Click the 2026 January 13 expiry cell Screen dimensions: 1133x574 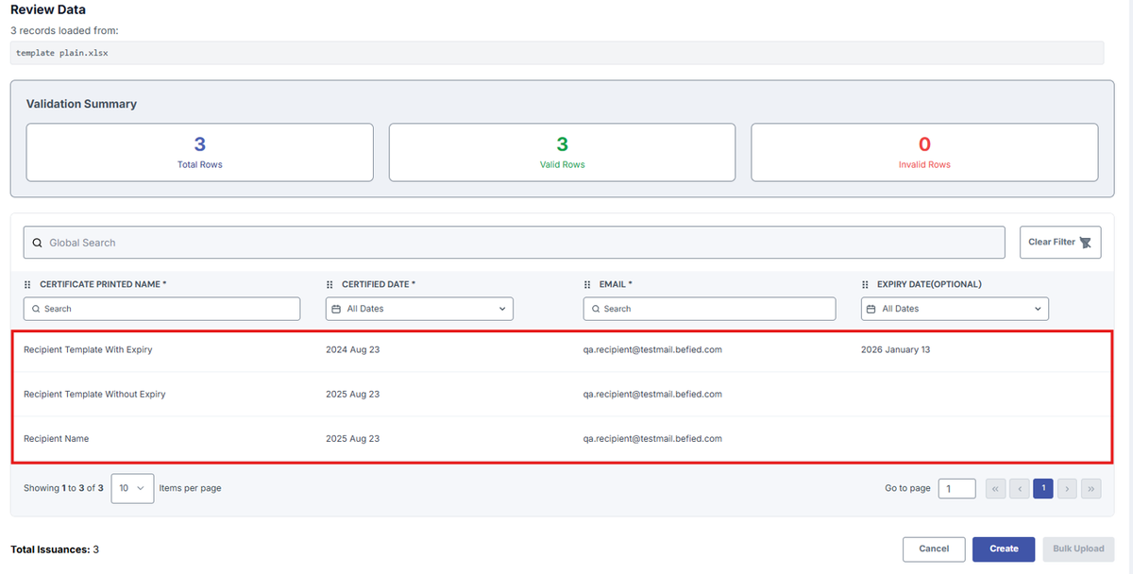[x=895, y=349]
